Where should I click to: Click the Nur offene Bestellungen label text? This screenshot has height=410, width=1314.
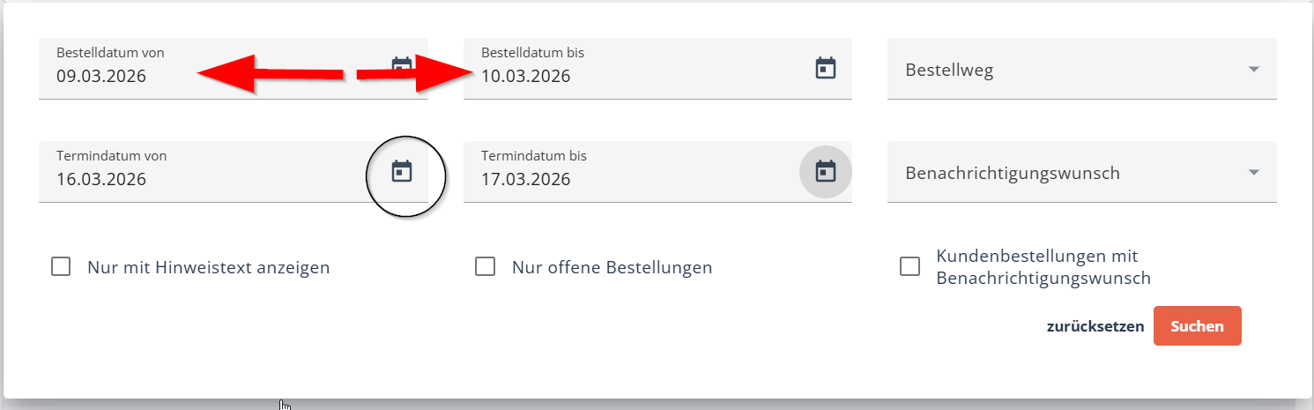(612, 267)
